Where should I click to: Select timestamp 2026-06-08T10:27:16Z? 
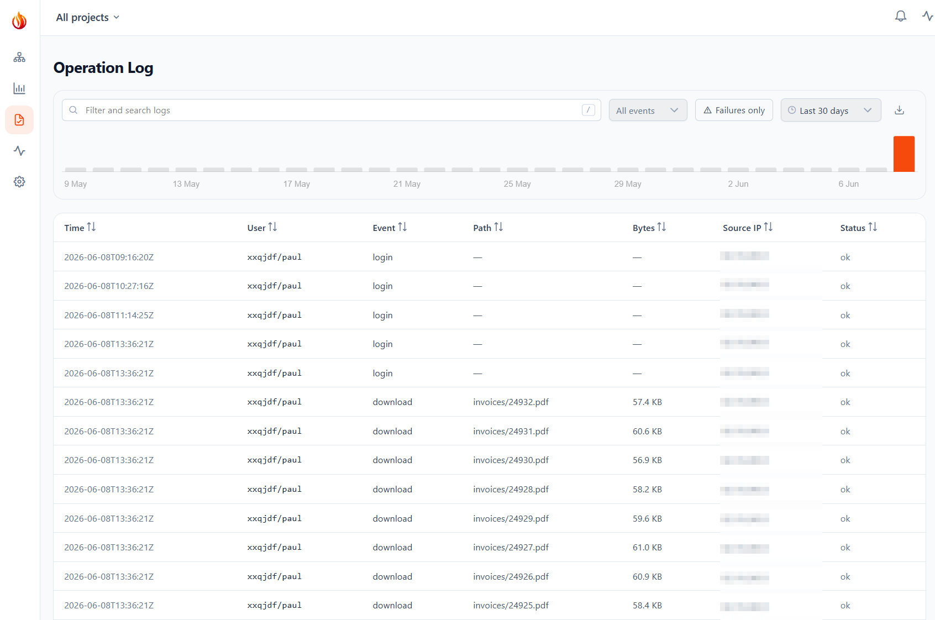109,286
